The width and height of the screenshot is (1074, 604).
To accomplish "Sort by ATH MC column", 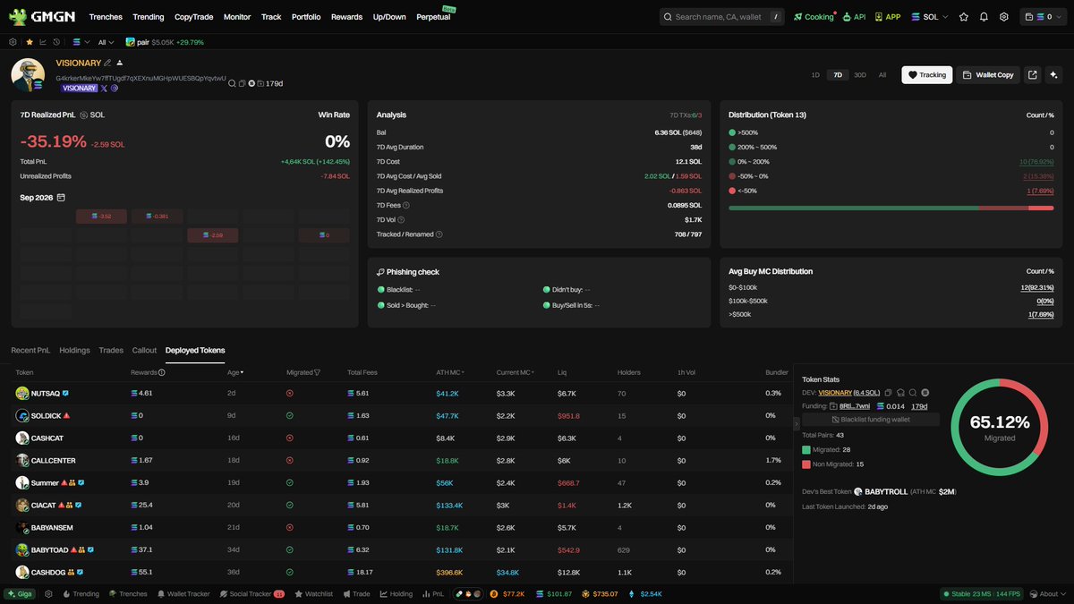I will click(x=449, y=372).
